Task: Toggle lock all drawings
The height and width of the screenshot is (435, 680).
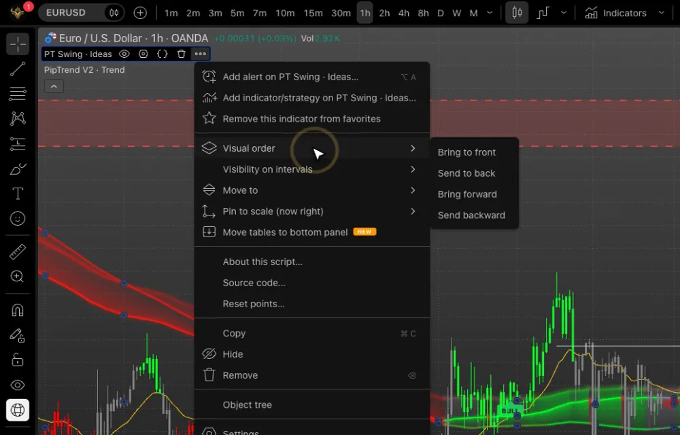Action: click(18, 360)
